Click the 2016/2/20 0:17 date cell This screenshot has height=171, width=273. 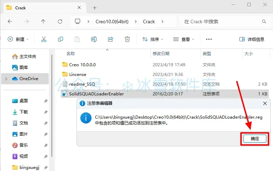pos(168,94)
